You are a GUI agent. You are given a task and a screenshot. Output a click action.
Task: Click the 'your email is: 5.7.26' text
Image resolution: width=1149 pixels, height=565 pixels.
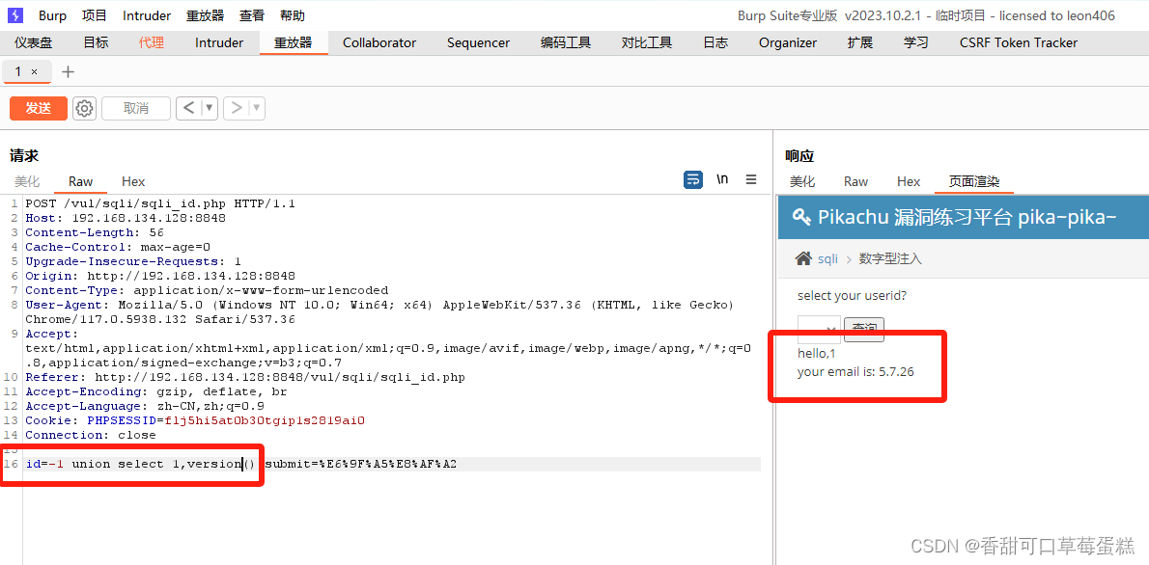(855, 372)
